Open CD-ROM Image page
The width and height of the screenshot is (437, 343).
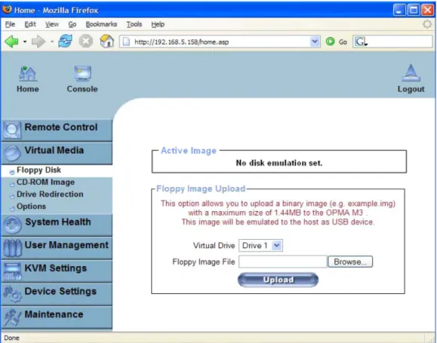(45, 182)
